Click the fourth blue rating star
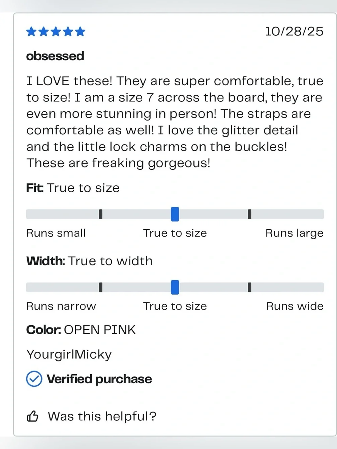Screen dimensions: 337x449 pos(68,32)
